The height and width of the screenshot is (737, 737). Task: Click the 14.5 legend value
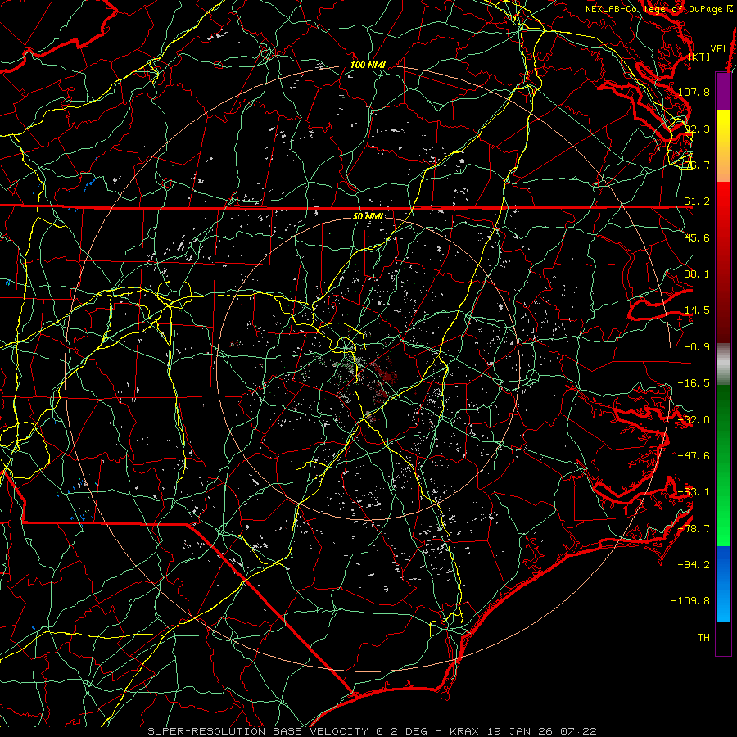click(697, 310)
